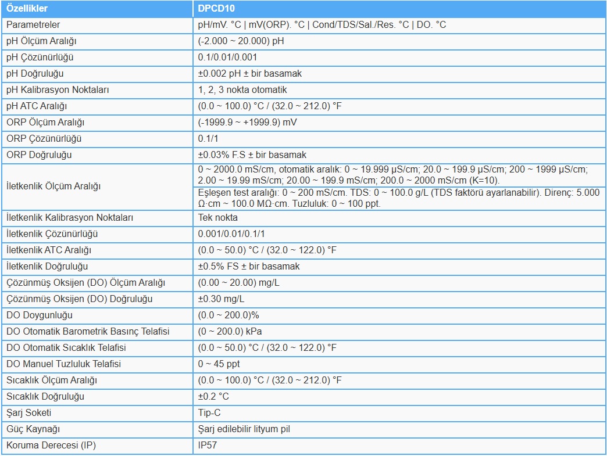Click the '0.1/0.01/0.001' value
The width and height of the screenshot is (607, 456).
(x=227, y=58)
